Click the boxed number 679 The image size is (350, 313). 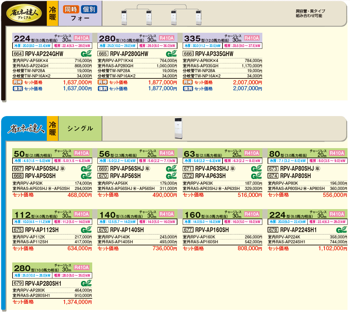(x=17, y=283)
